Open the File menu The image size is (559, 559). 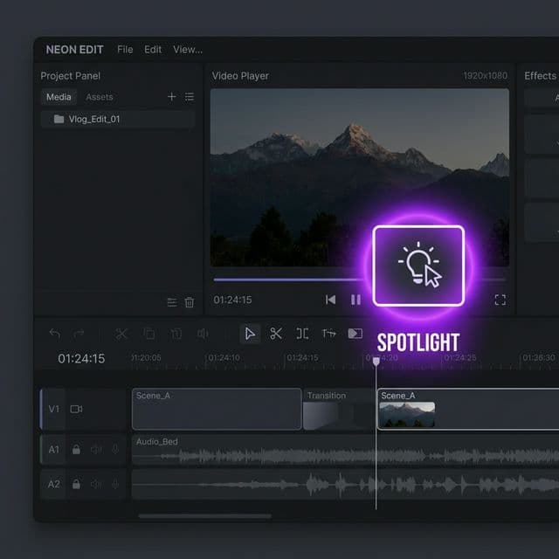pos(125,50)
